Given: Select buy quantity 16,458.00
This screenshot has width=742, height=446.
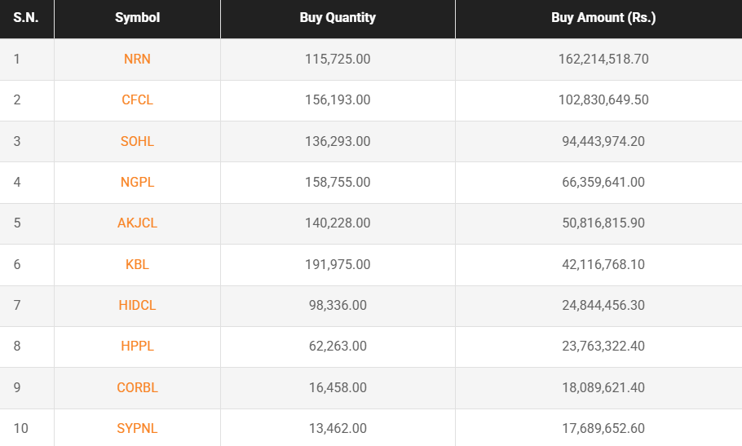Looking at the screenshot, I should tap(338, 387).
